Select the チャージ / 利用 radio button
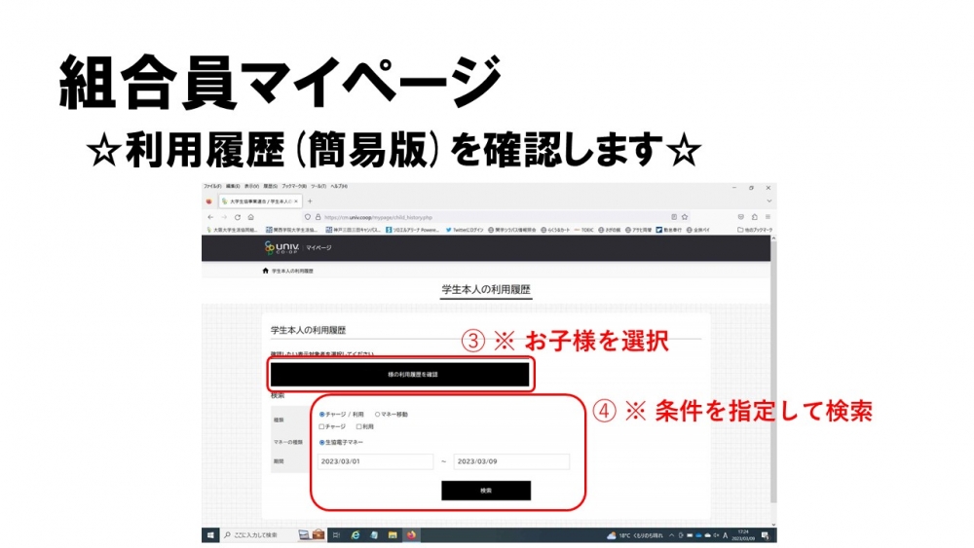The image size is (974, 548). (322, 415)
